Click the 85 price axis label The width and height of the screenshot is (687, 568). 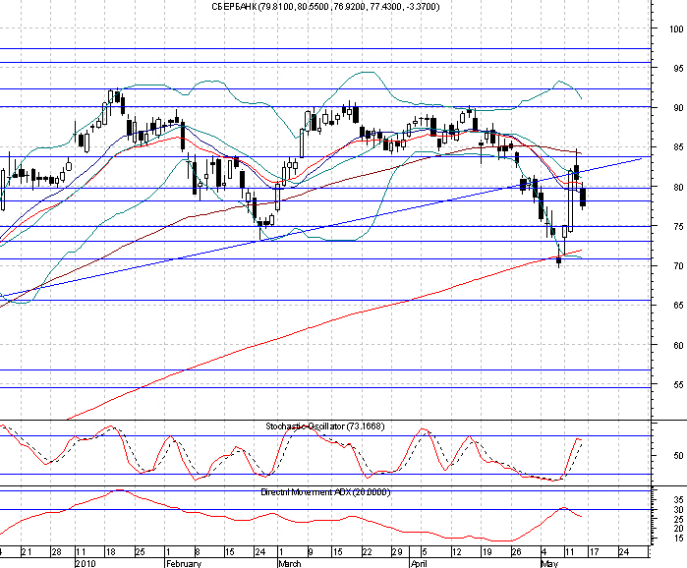click(x=678, y=147)
